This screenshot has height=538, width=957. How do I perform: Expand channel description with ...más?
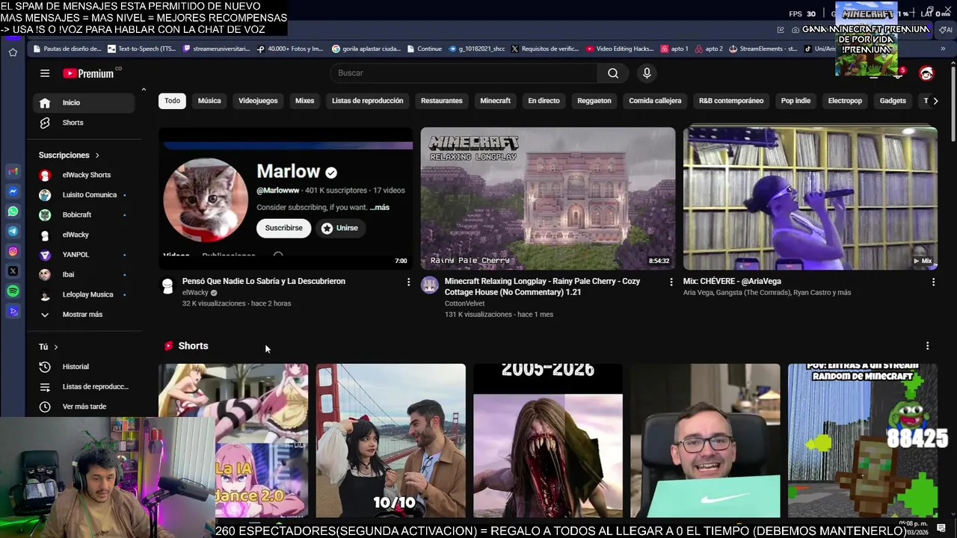(x=380, y=207)
